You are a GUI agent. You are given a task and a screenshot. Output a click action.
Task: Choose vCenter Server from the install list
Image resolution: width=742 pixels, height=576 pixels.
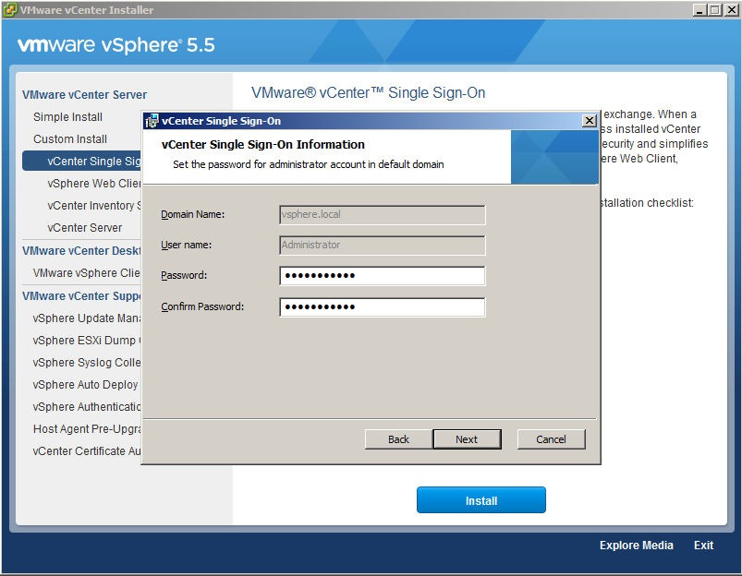(x=85, y=228)
